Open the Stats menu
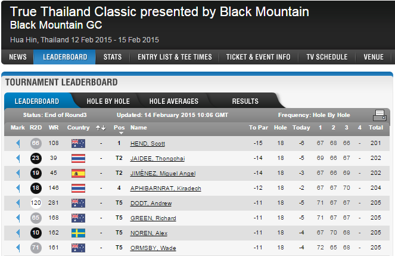Screen dimensions: 395x256 [113, 57]
